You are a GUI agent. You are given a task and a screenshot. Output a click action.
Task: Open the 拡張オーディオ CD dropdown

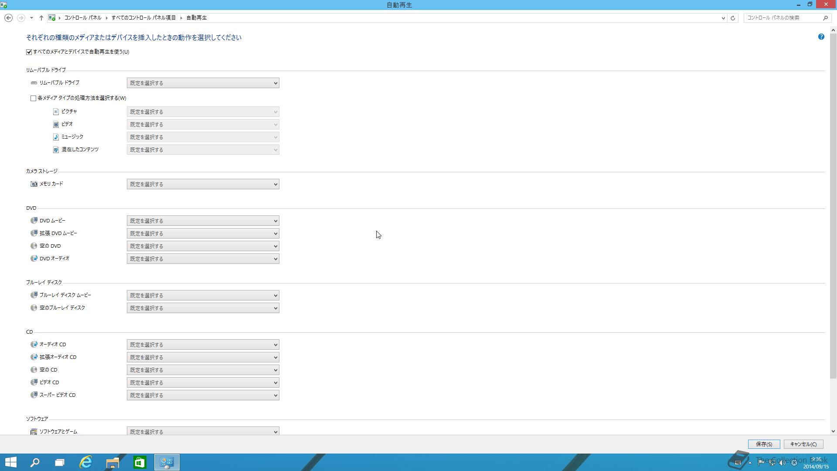pos(203,357)
